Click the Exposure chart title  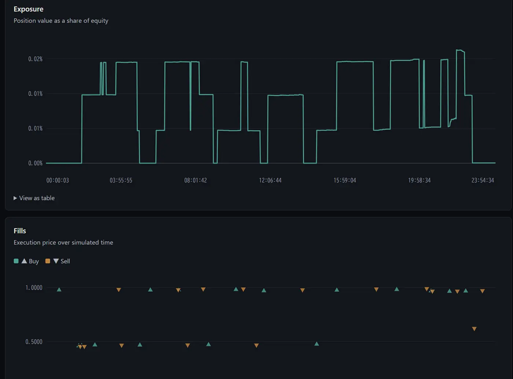[29, 9]
